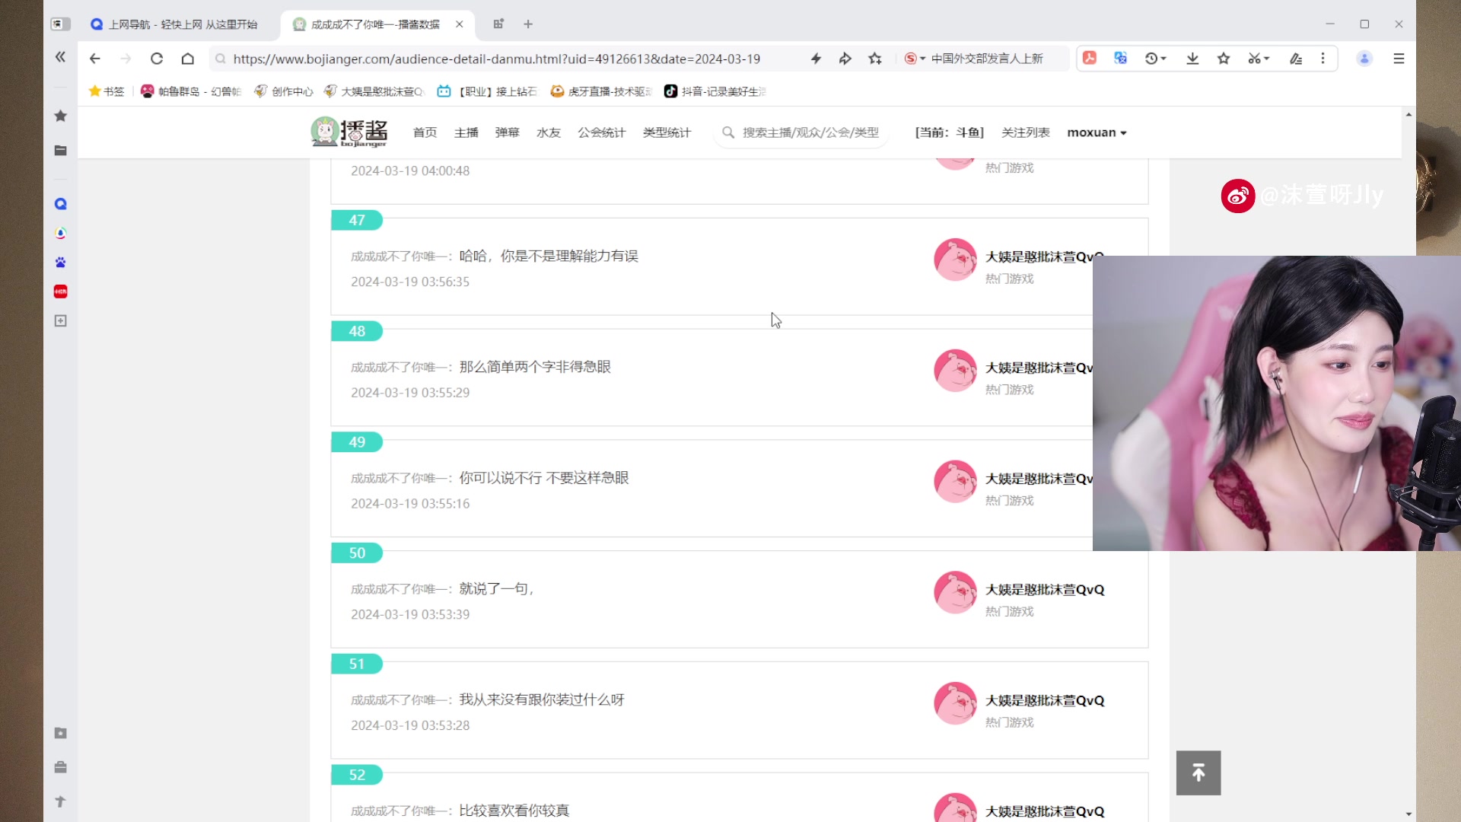Reload the page with refresh icon
This screenshot has width=1461, height=822.
[157, 59]
